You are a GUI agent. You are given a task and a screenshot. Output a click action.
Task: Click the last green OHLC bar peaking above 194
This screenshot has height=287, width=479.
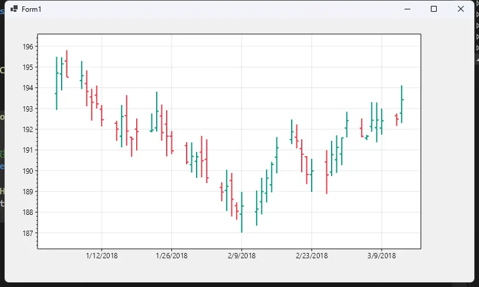(x=402, y=104)
